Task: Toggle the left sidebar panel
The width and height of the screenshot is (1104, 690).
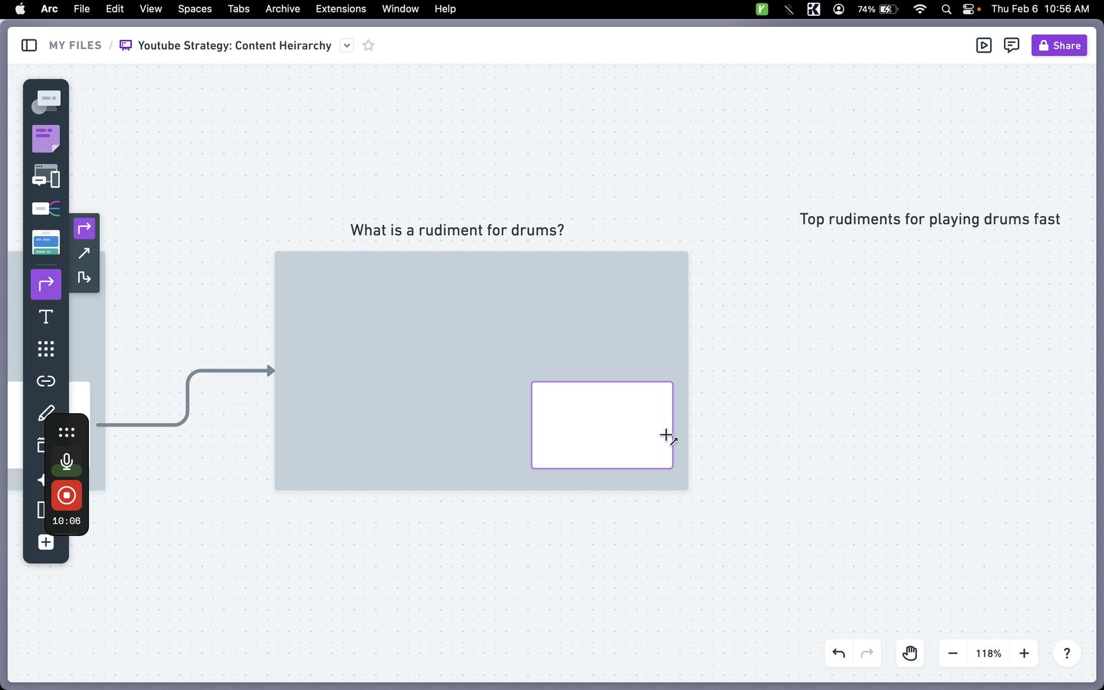Action: [x=29, y=46]
